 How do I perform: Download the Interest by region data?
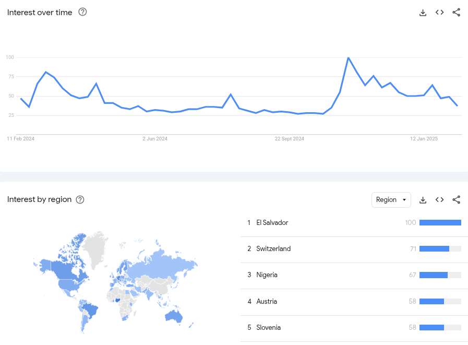[x=423, y=199]
